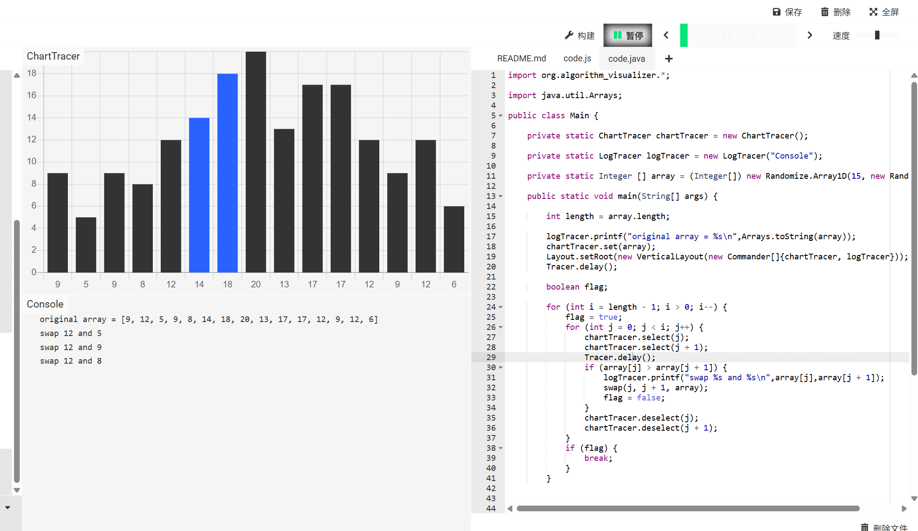Expand the bottom-left sidebar caret arrow
Screen dimensions: 918x531
(7, 507)
